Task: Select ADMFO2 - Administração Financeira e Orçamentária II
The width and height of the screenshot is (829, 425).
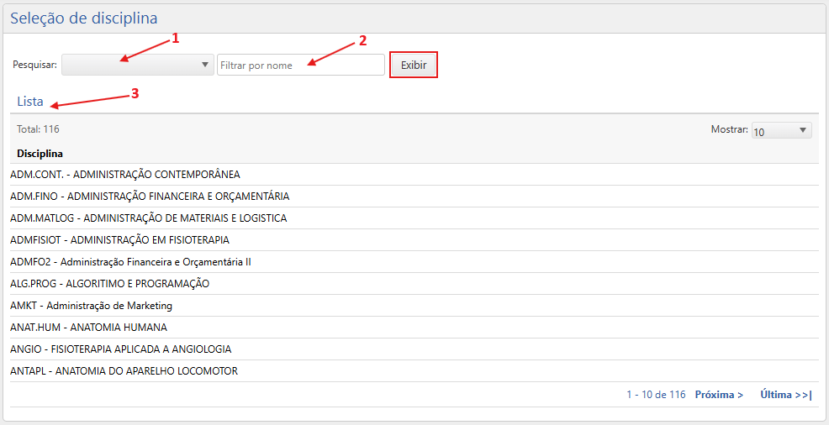Action: (x=130, y=262)
